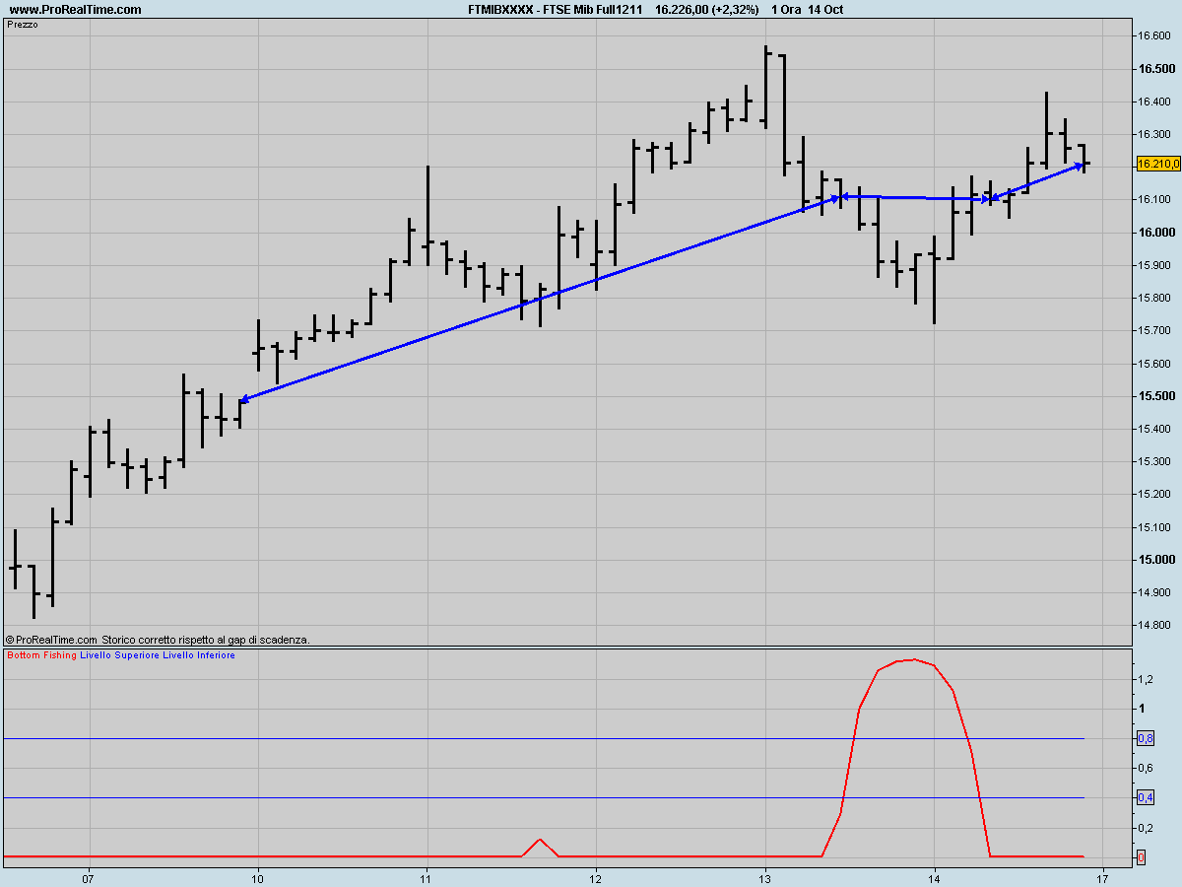Click the 17 date label on the time axis
1182x887 pixels.
click(x=1103, y=877)
